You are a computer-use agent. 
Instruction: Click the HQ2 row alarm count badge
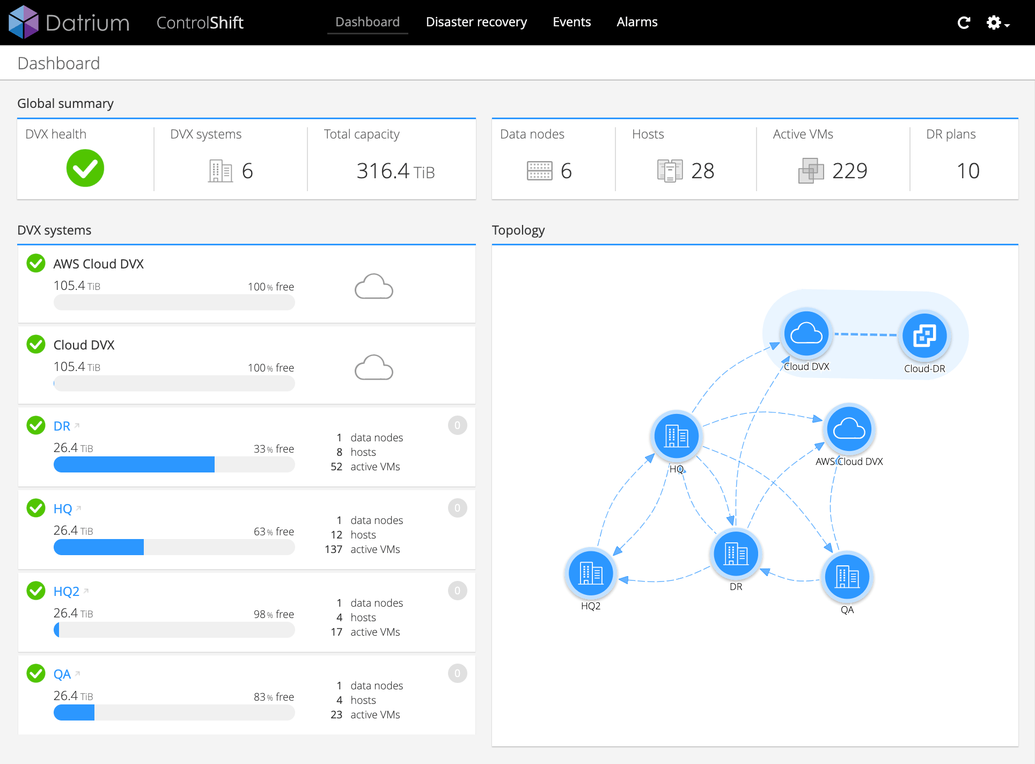[457, 591]
